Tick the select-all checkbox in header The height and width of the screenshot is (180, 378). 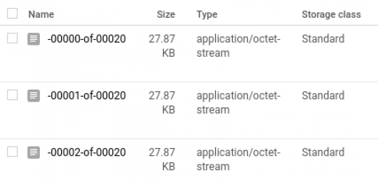tap(12, 13)
